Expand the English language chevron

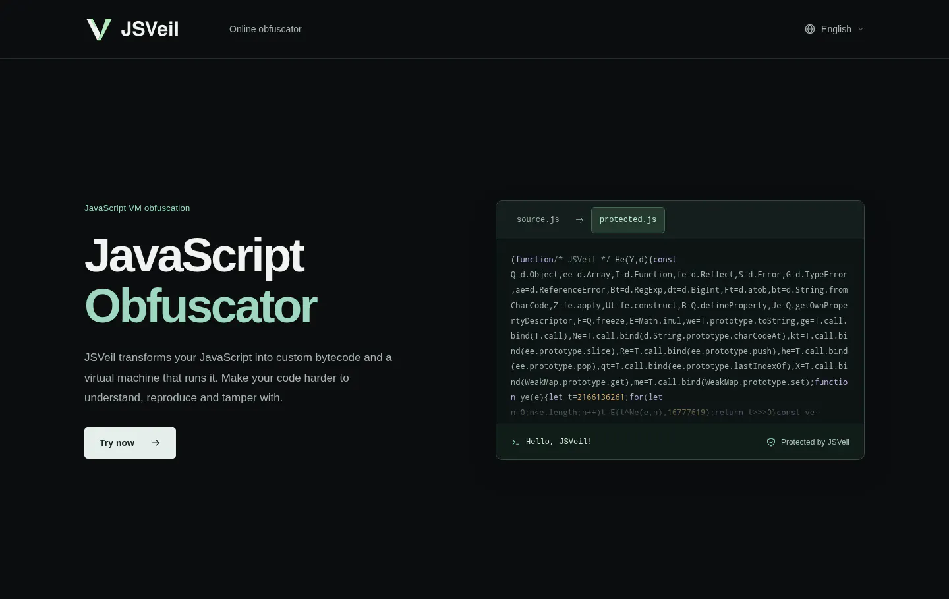(861, 29)
